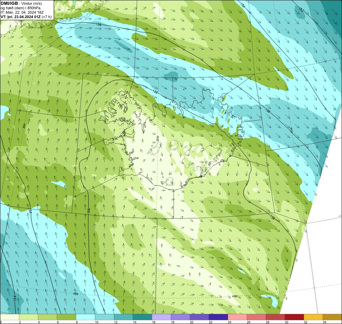Pick the 22–24 m/s deep indigo swatch
The image size is (342, 324).
tap(218, 317)
